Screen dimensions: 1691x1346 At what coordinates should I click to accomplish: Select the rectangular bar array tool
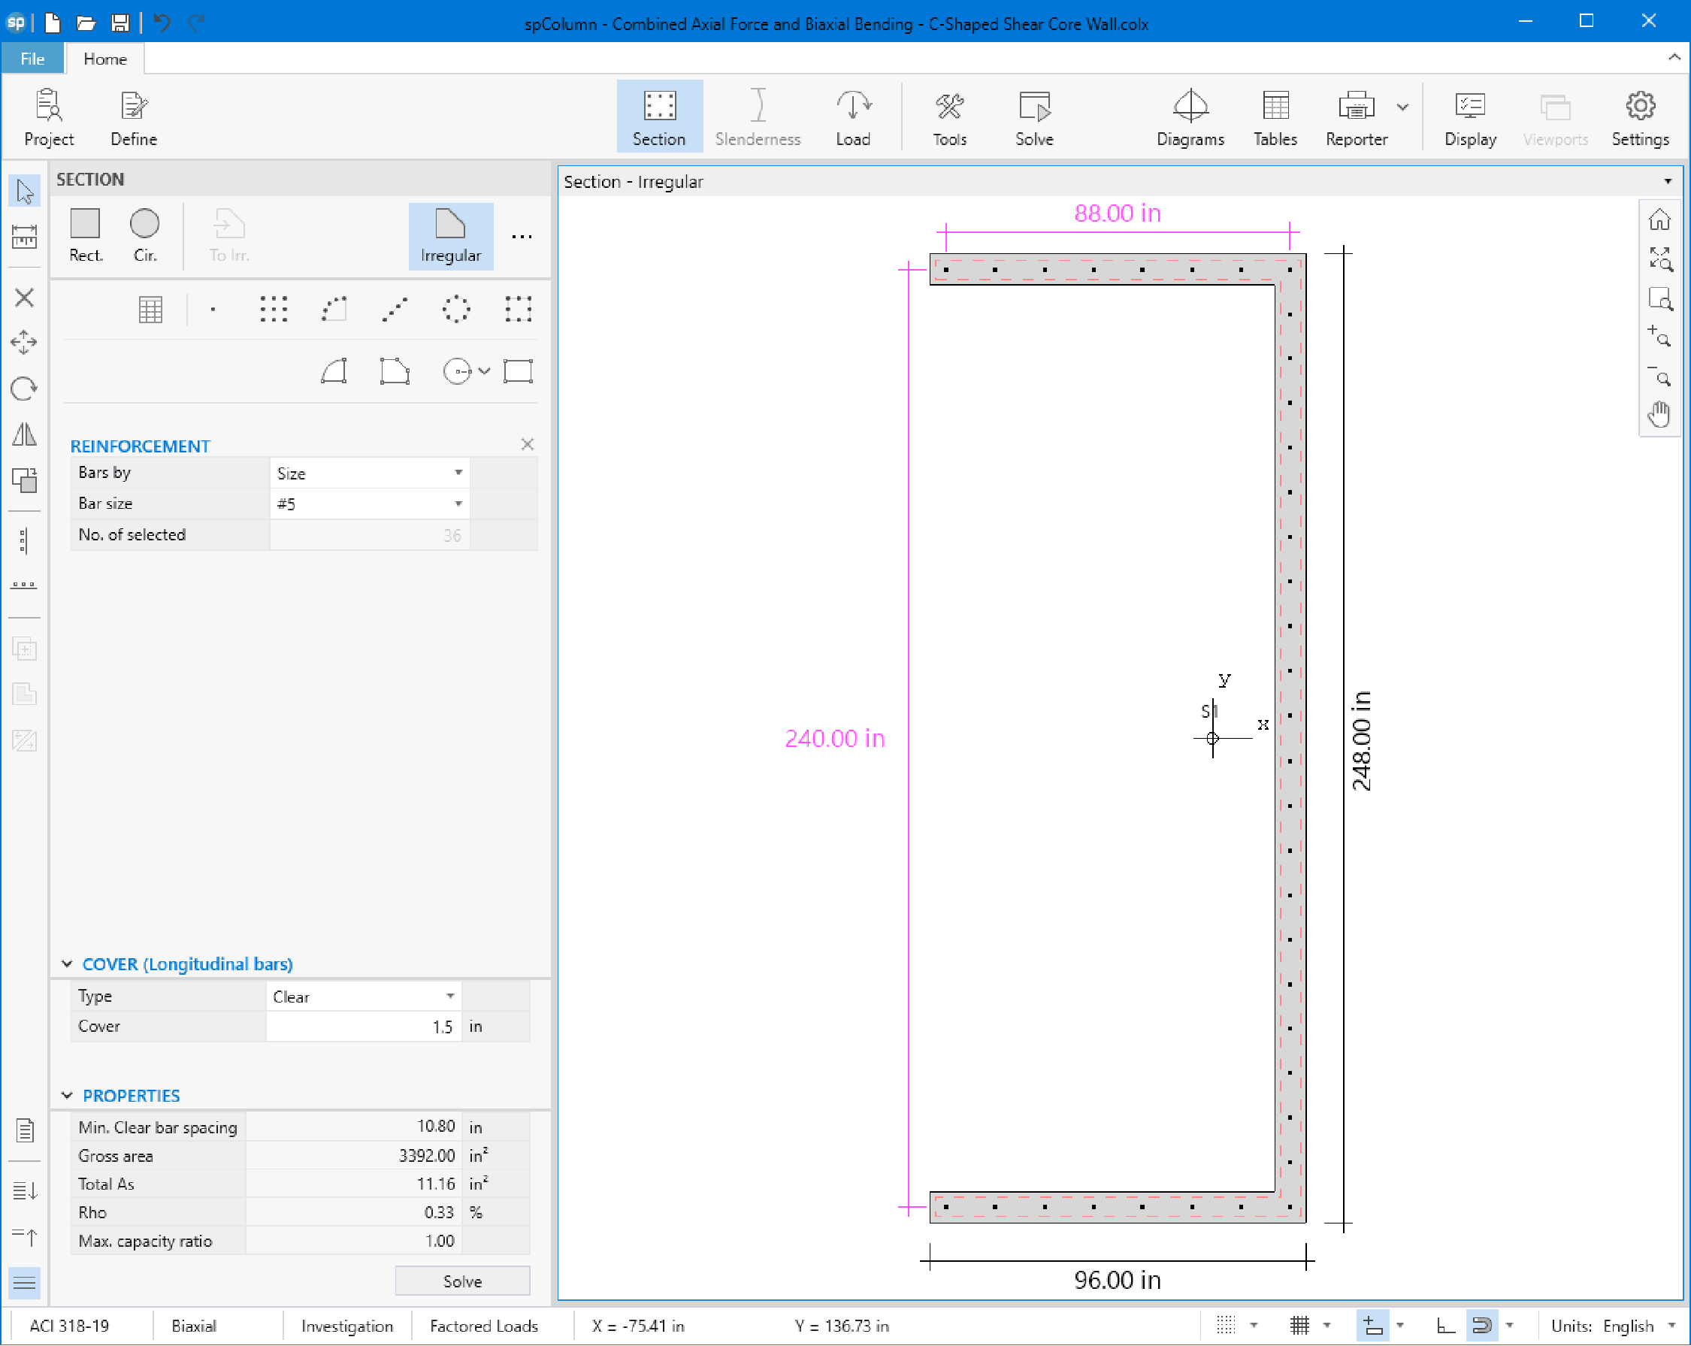tap(274, 309)
